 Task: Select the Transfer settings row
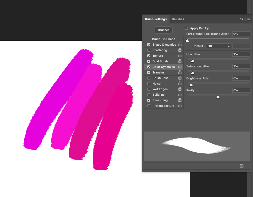[164, 73]
